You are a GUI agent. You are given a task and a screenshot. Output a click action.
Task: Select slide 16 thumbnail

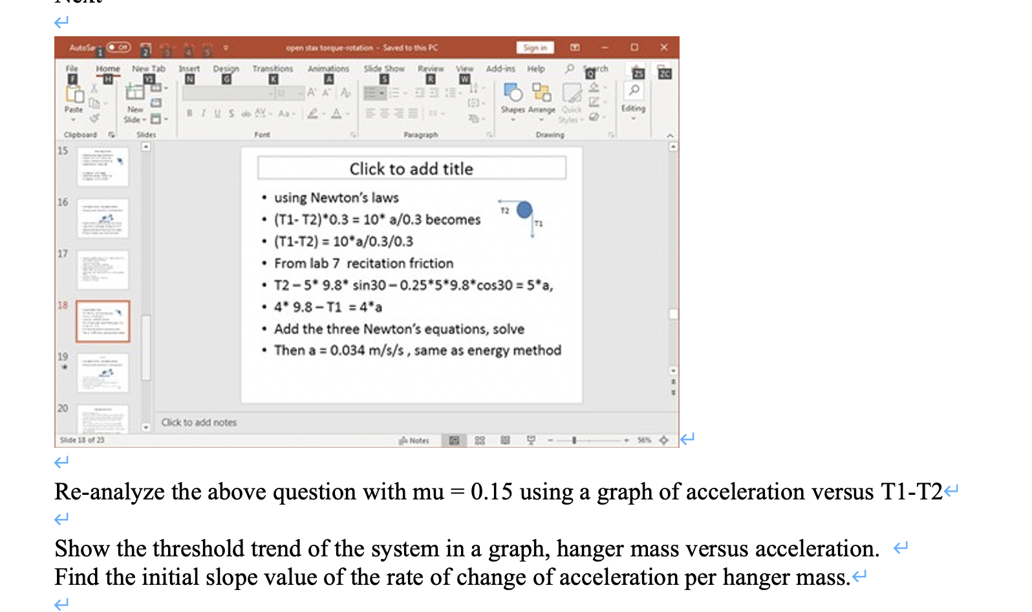(103, 218)
